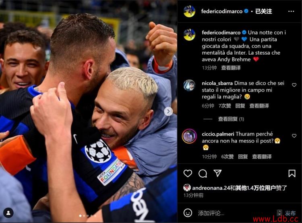This screenshot has width=302, height=223.
Task: Open more options three-dot menu
Action: (291, 11)
